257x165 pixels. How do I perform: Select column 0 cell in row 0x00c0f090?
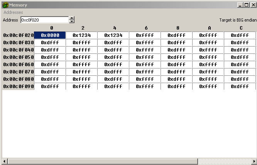tap(50, 86)
